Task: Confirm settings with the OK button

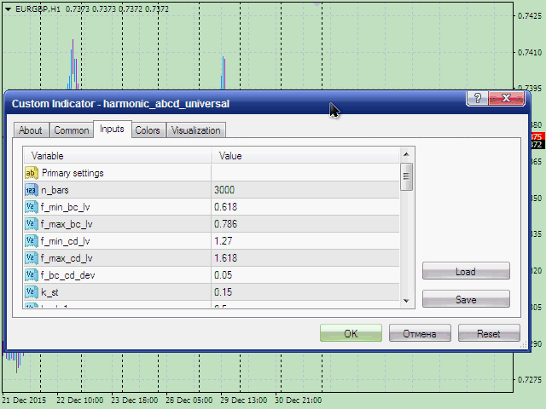Action: click(351, 334)
